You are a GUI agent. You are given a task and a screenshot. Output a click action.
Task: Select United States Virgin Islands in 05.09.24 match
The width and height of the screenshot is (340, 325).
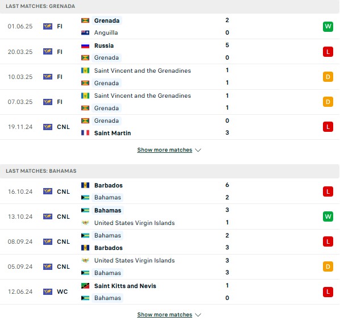point(134,260)
